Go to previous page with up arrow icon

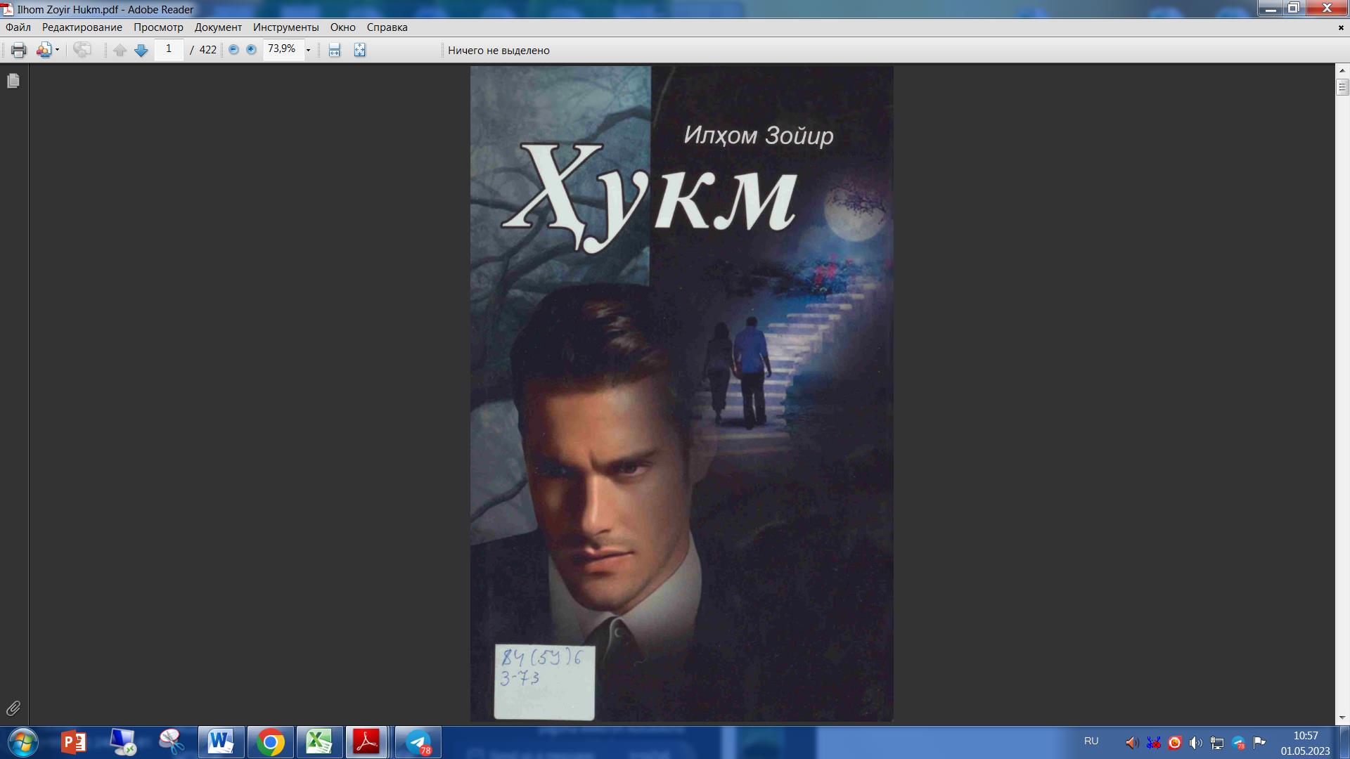(x=120, y=50)
